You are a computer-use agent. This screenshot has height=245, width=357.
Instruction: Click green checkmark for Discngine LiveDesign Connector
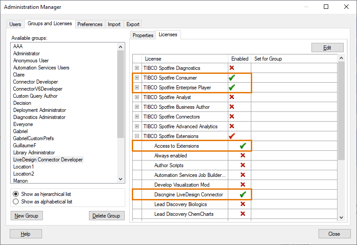tap(243, 194)
